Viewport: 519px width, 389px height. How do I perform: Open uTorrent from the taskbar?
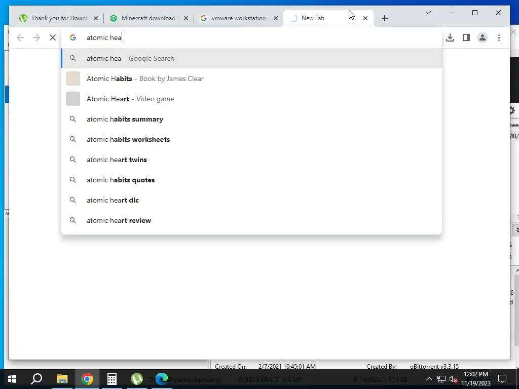(x=137, y=379)
